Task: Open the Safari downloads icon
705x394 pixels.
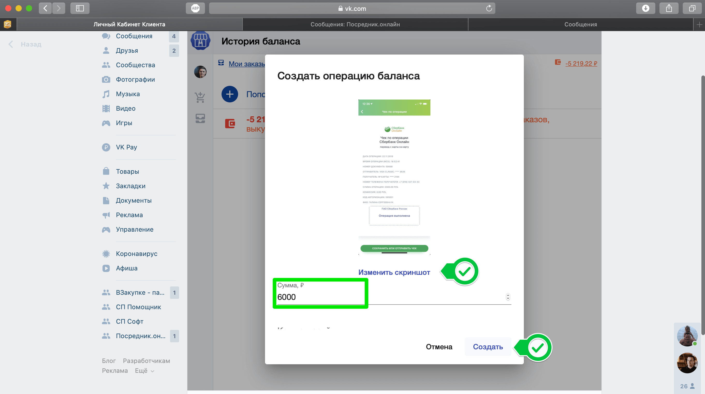Action: click(x=645, y=8)
